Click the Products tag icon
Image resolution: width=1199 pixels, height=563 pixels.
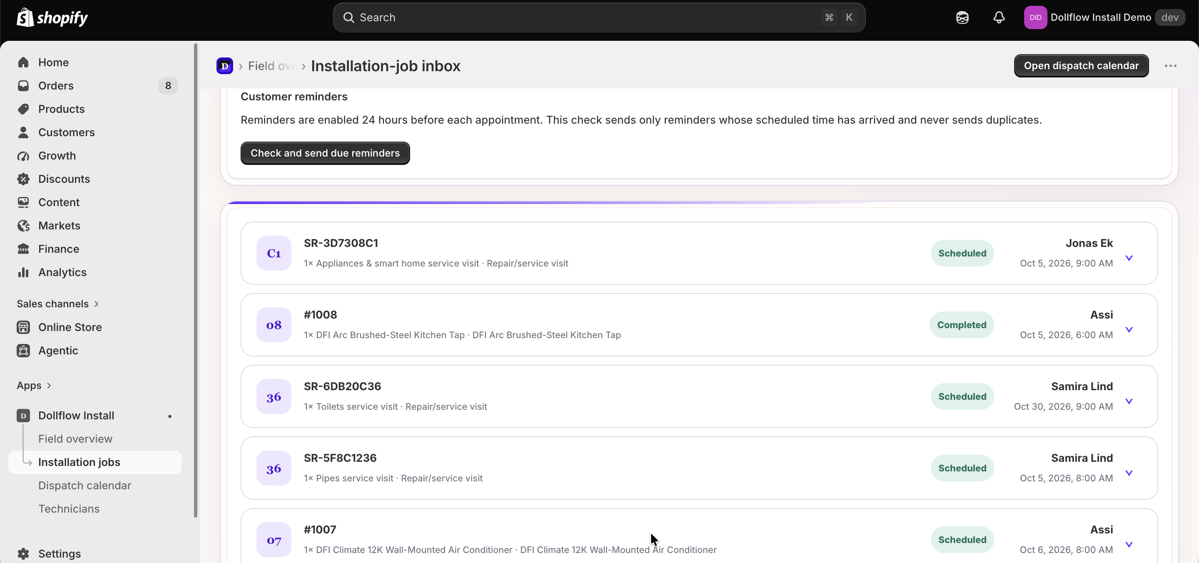tap(23, 109)
